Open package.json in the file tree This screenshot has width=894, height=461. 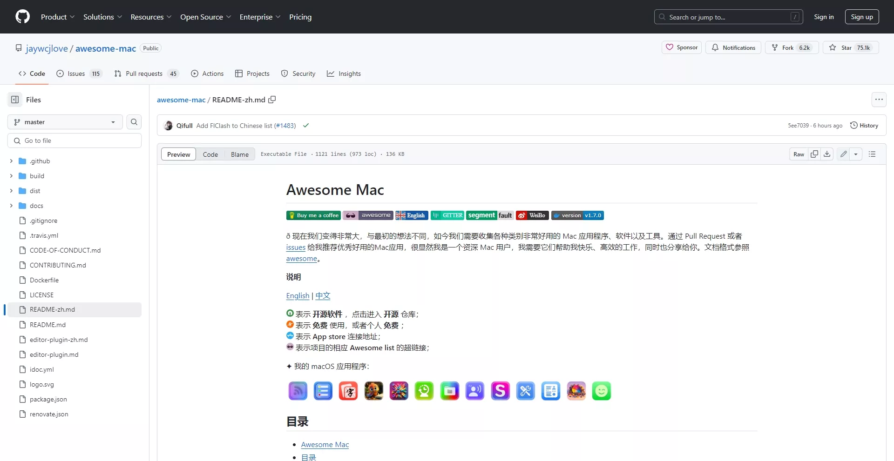tap(48, 399)
